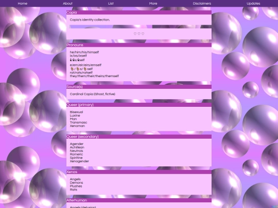Open the Disclaimers page
Image resolution: width=278 pixels, height=208 pixels.
tap(202, 4)
